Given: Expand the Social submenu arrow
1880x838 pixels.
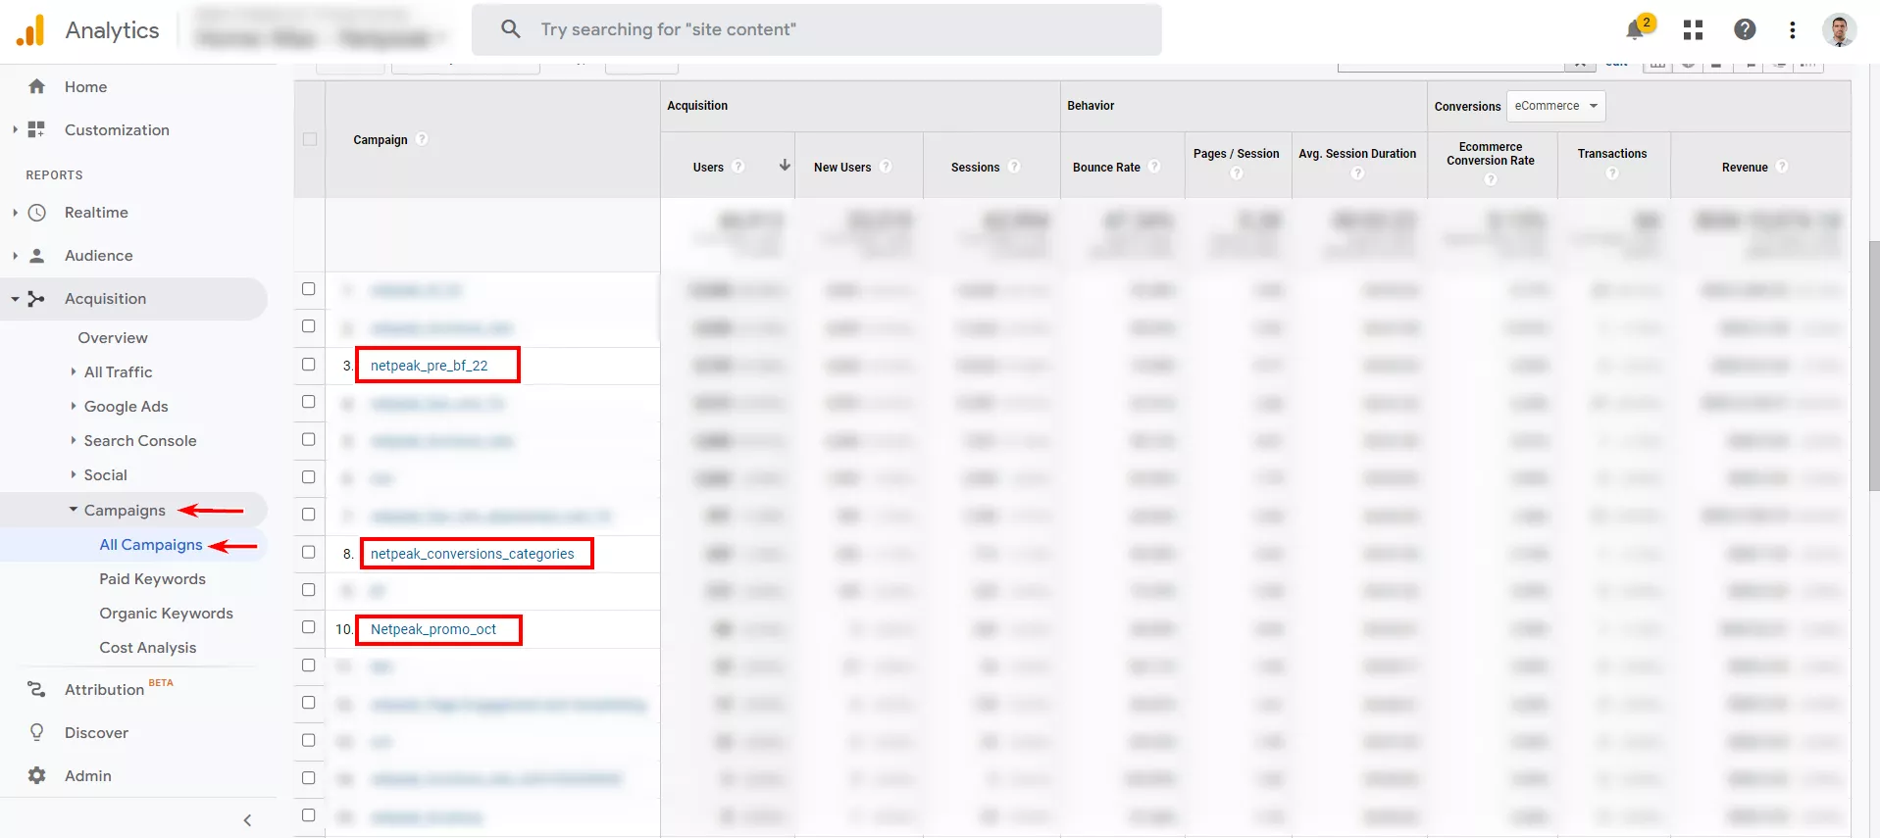Looking at the screenshot, I should coord(74,475).
